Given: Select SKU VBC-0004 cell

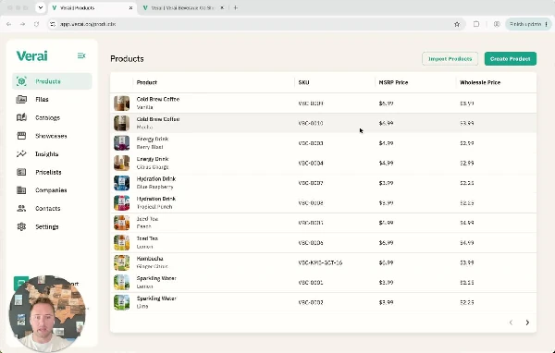Looking at the screenshot, I should (311, 163).
